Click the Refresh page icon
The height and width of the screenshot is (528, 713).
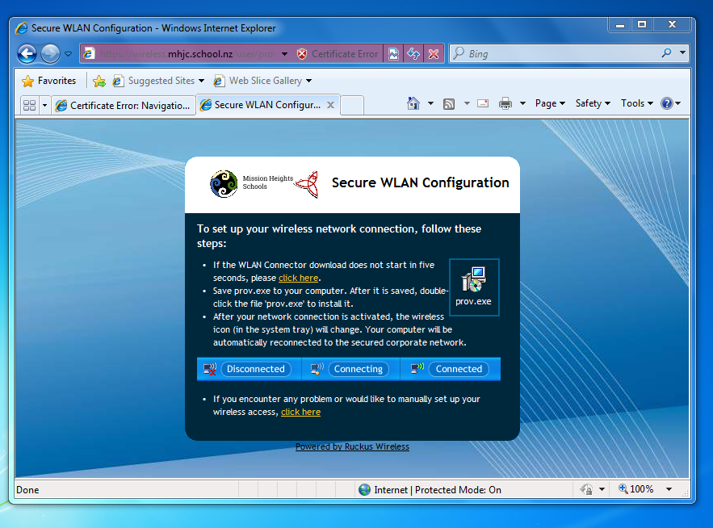click(413, 54)
